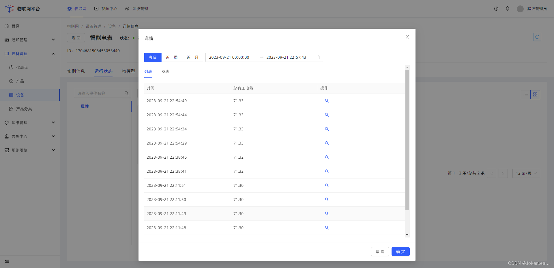
Task: Click the 设备管理 breadcrumb link
Action: pyautogui.click(x=93, y=26)
